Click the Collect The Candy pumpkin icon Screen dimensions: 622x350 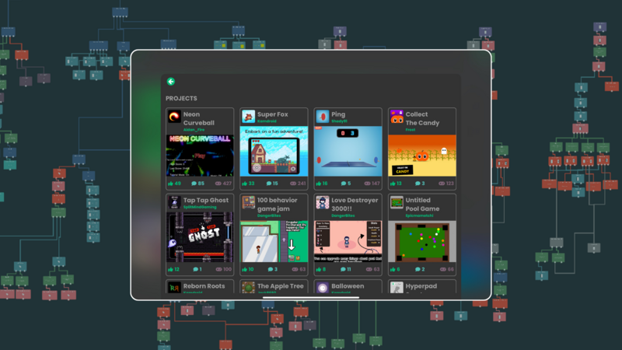pos(397,117)
